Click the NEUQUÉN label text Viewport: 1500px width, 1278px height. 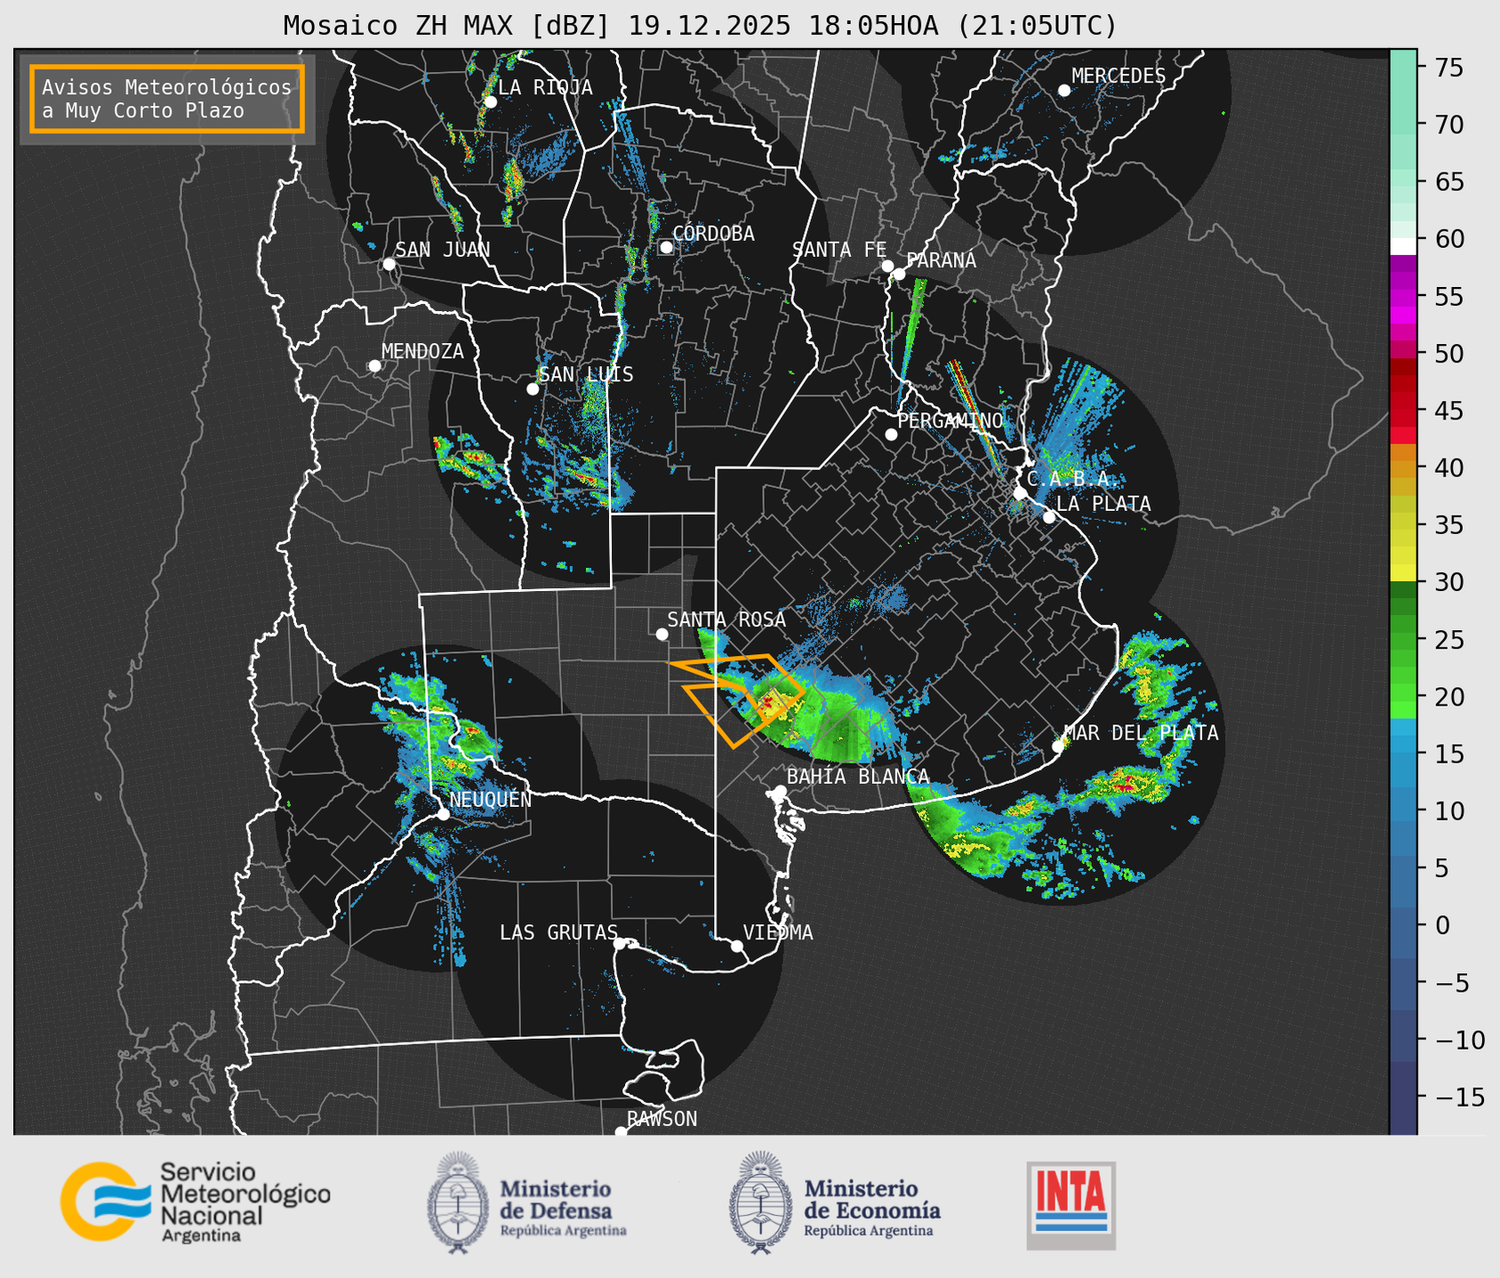click(x=491, y=800)
